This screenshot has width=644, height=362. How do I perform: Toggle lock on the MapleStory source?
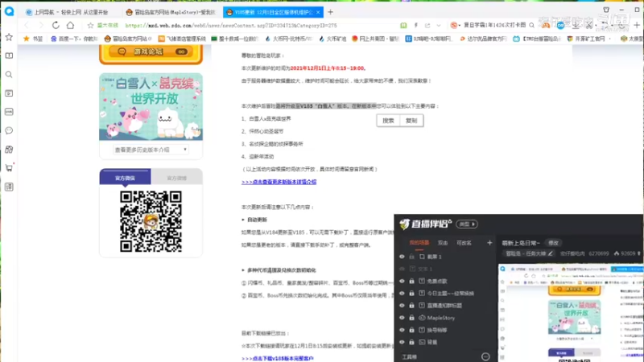click(x=411, y=318)
